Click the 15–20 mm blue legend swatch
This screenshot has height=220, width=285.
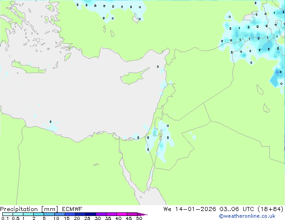click(x=70, y=214)
